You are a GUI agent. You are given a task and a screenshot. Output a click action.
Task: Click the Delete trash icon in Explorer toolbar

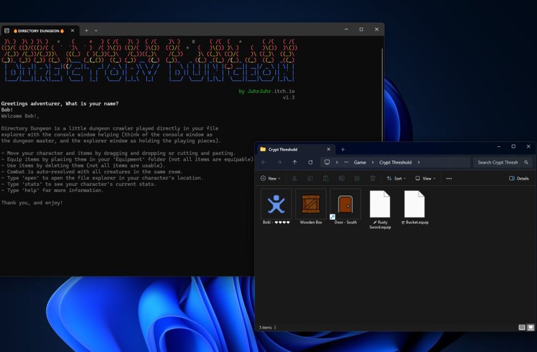tap(373, 178)
